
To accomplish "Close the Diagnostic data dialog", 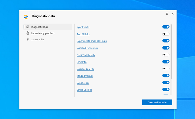I will click(x=172, y=14).
